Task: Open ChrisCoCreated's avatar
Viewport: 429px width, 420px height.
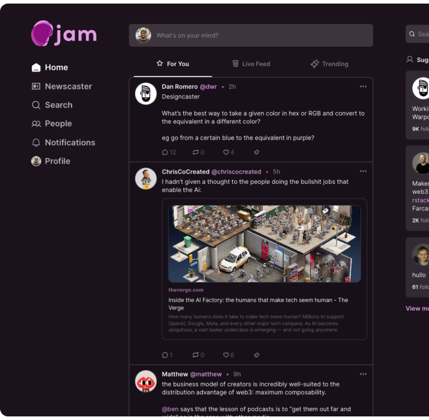Action: (146, 178)
